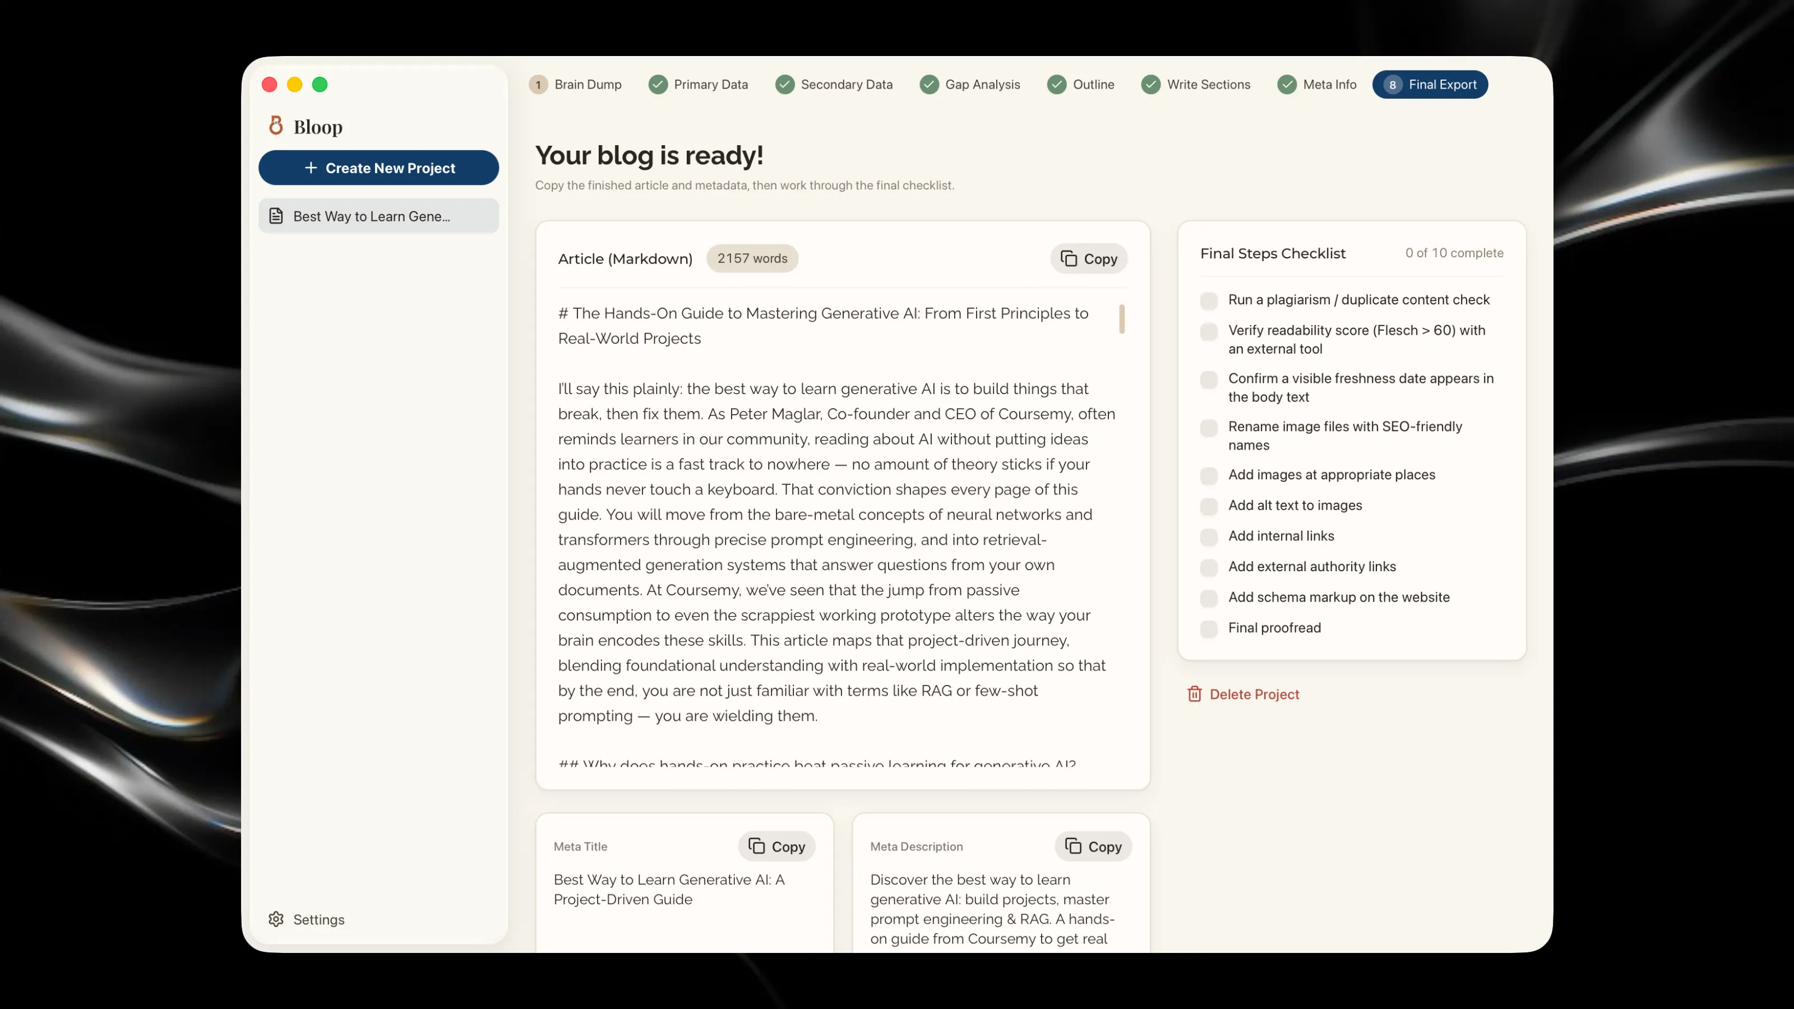Check 'Verify readability score (Flesch > 60)' item
Viewport: 1794px width, 1009px height.
pyautogui.click(x=1209, y=331)
